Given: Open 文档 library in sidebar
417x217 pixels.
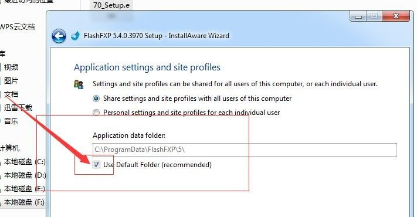Looking at the screenshot, I should (11, 94).
